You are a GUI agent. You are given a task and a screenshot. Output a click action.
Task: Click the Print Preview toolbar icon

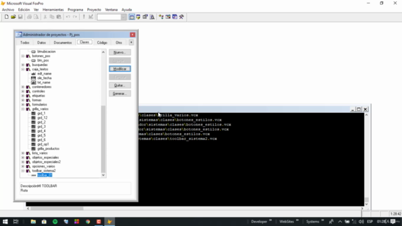(x=36, y=17)
